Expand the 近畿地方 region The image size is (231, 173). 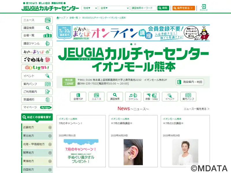(37, 127)
